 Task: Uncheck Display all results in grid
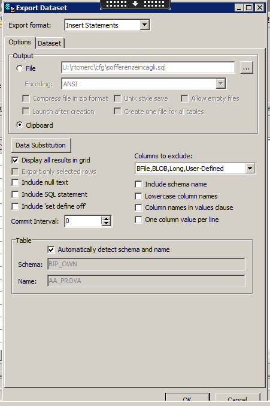(x=15, y=160)
